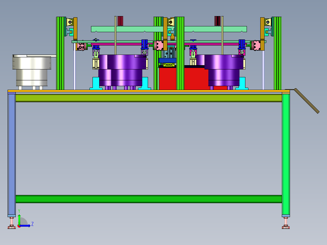Select the leftmost green vertical profile post
The width and height of the screenshot is (327, 245).
pos(61,53)
